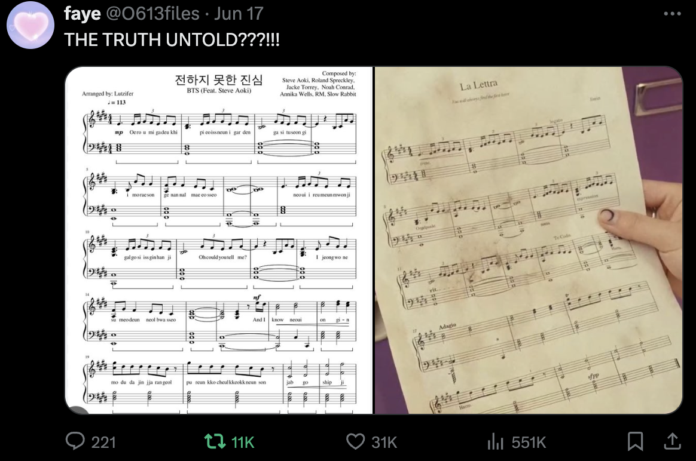The width and height of the screenshot is (696, 461).
Task: Click the La Lettra title on sheet
Action: coord(478,84)
